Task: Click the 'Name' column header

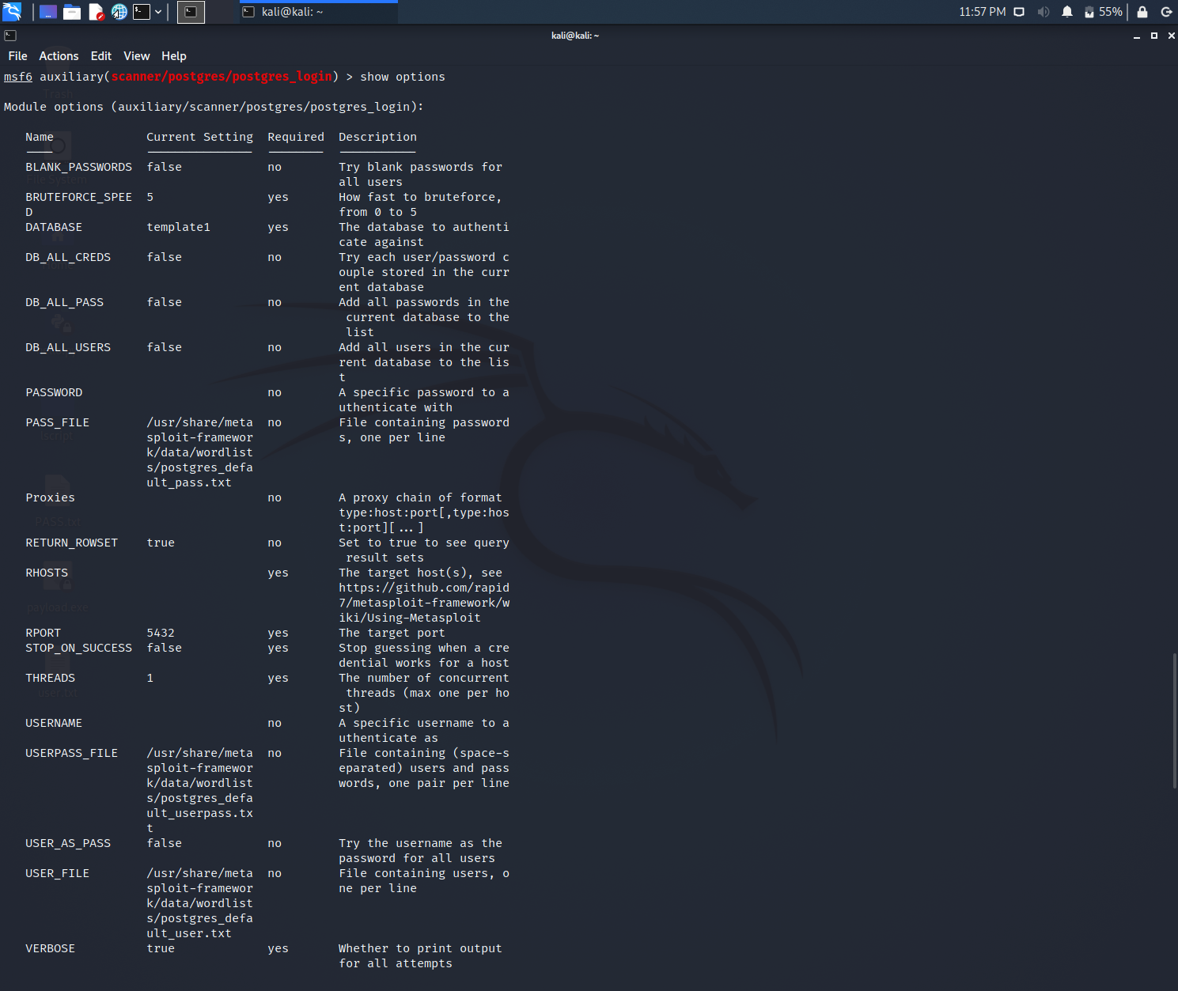Action: [40, 137]
